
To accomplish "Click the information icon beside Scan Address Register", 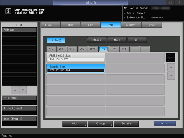I will tap(8, 11).
